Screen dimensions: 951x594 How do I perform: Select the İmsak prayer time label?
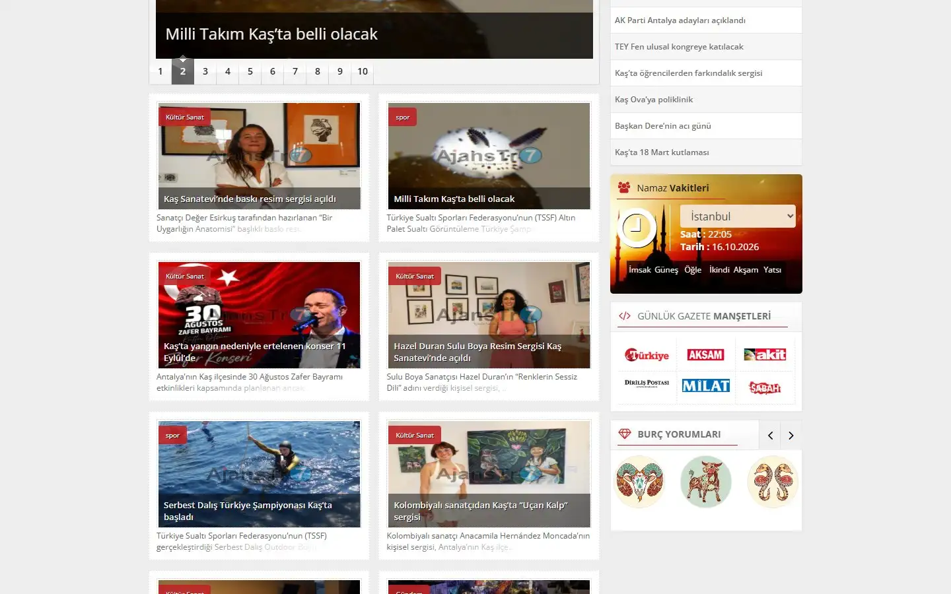[640, 270]
